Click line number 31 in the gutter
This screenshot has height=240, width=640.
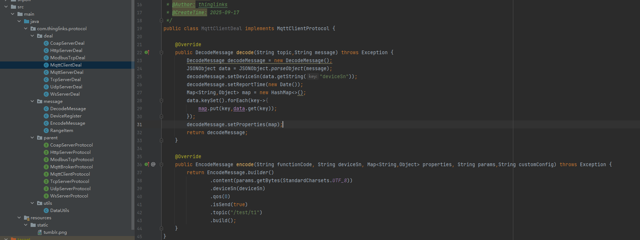pyautogui.click(x=139, y=124)
